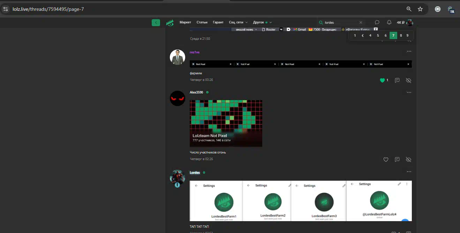This screenshot has height=233, width=460.
Task: Go to thread page 5
Action: tap(378, 35)
